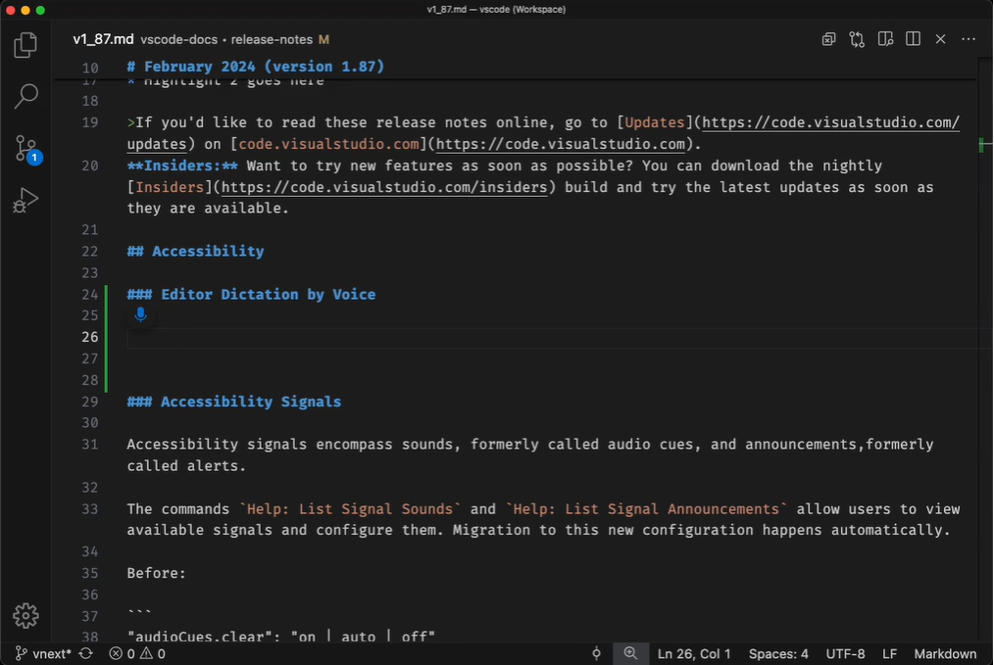The height and width of the screenshot is (665, 994).
Task: Click Ln 26, Col 1 to go to line
Action: coord(694,653)
